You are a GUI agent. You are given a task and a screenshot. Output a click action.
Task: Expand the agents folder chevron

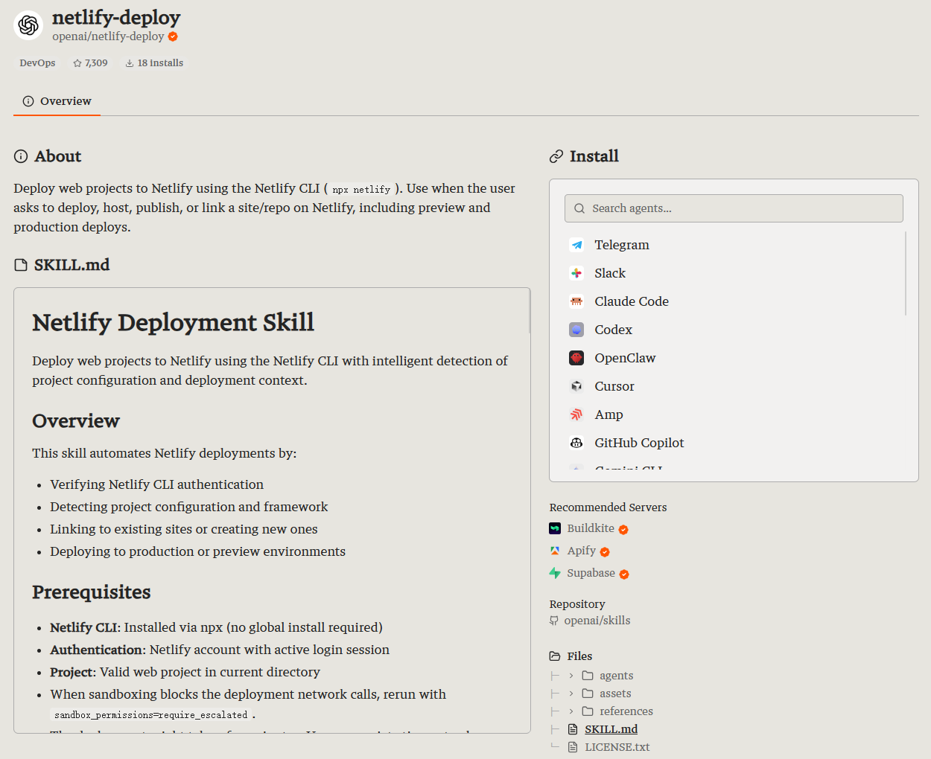[x=571, y=676]
